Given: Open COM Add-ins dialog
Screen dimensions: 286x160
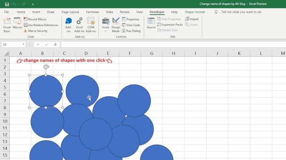Looking at the screenshot, I should (x=91, y=25).
